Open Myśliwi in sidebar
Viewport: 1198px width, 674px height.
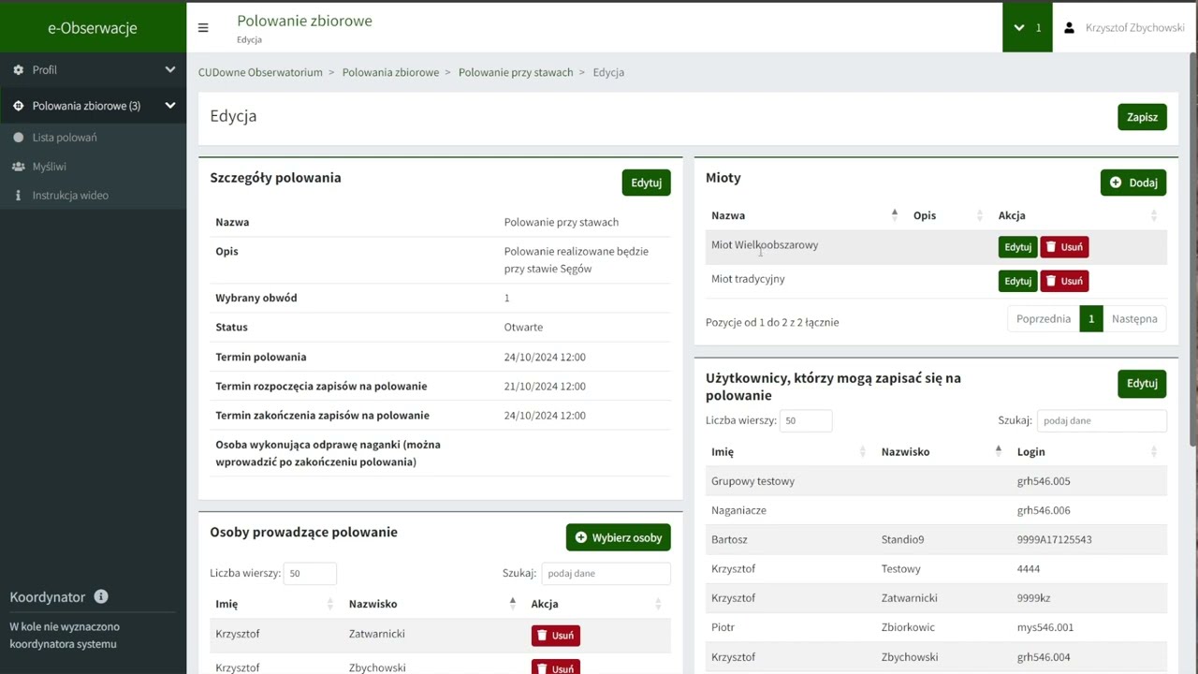click(x=50, y=167)
